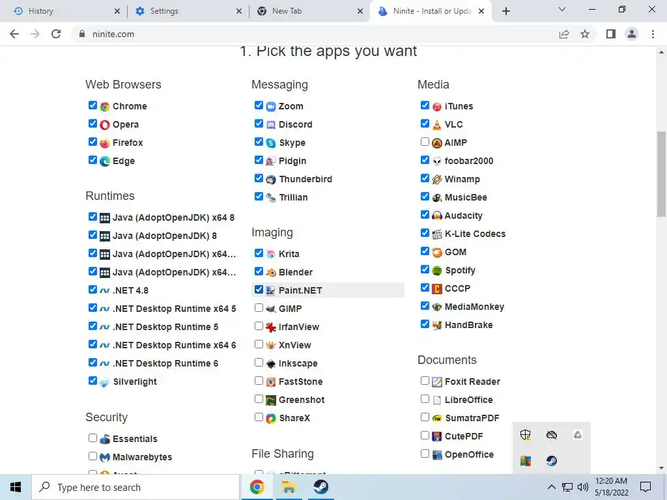Select the Ninite tab
Image resolution: width=667 pixels, height=500 pixels.
(x=431, y=11)
